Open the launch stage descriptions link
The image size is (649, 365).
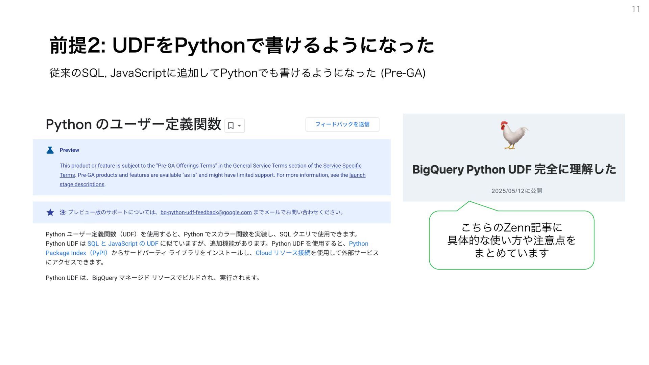click(x=213, y=180)
